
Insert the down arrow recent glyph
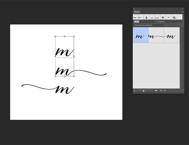[x=146, y=17]
